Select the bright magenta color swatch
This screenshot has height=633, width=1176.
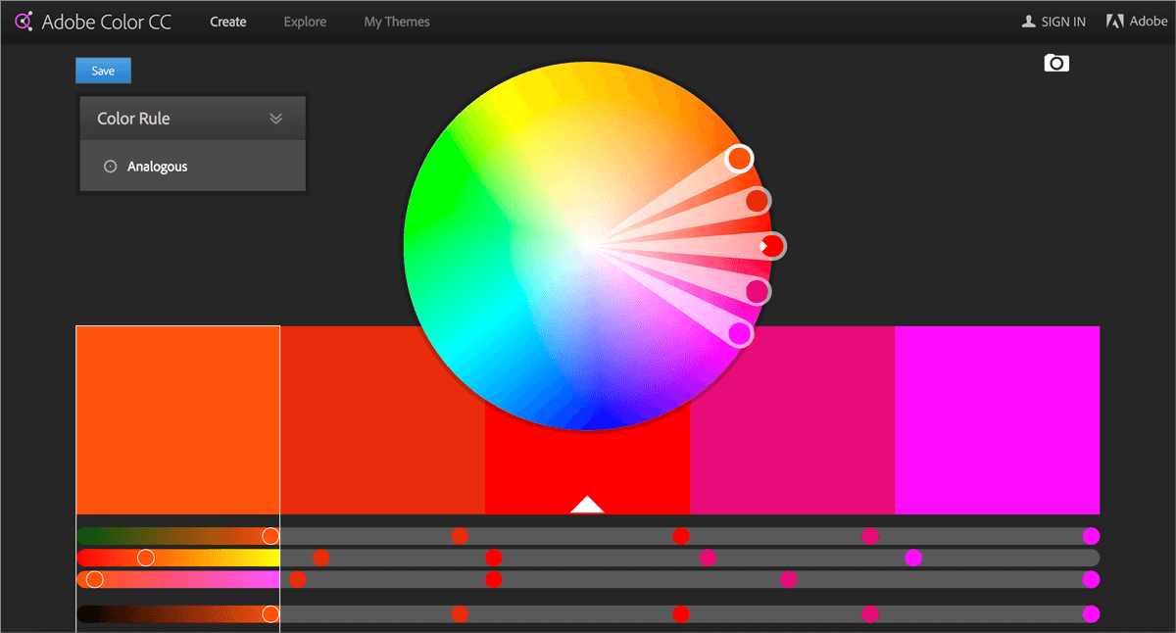click(997, 419)
